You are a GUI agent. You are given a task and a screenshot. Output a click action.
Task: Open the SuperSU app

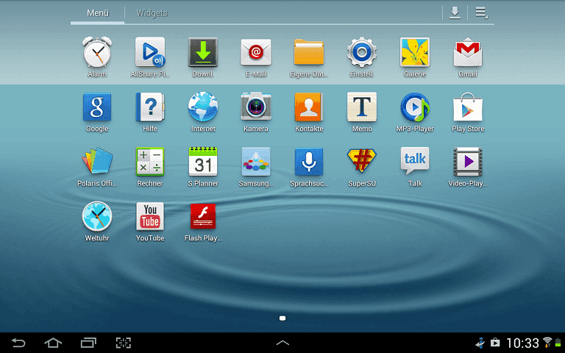tap(362, 161)
